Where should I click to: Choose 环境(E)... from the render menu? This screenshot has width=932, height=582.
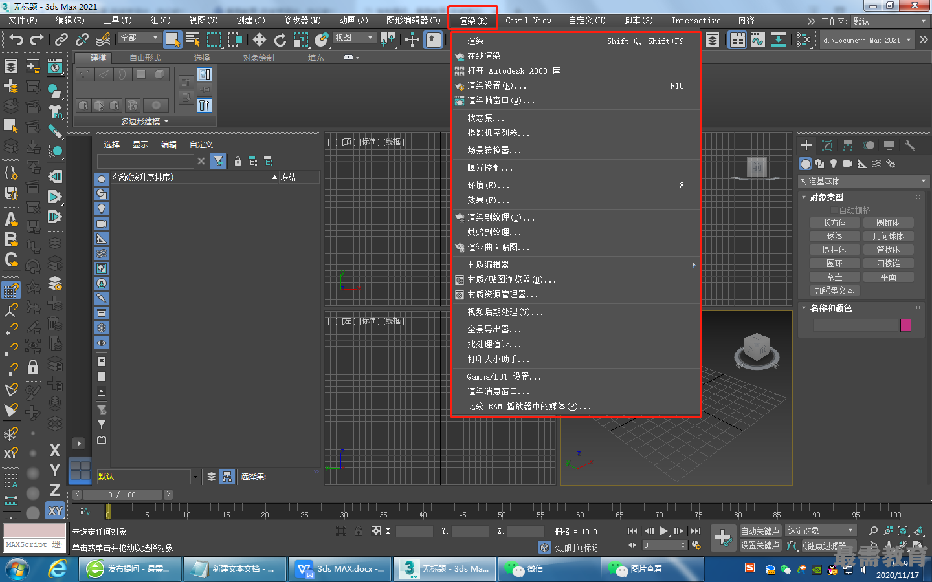[x=576, y=185]
